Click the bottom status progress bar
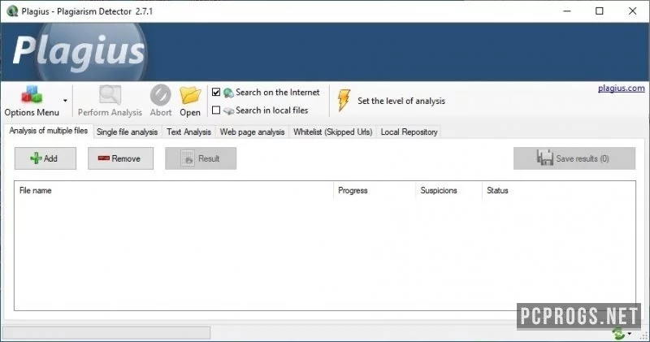 click(106, 332)
